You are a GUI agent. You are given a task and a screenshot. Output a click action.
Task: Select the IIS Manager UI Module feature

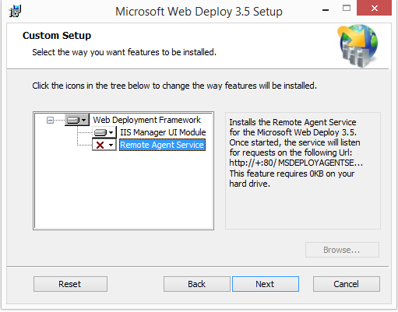click(163, 132)
